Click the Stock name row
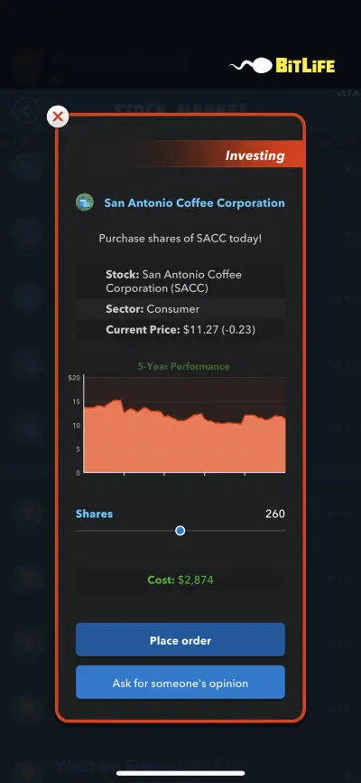 click(180, 281)
